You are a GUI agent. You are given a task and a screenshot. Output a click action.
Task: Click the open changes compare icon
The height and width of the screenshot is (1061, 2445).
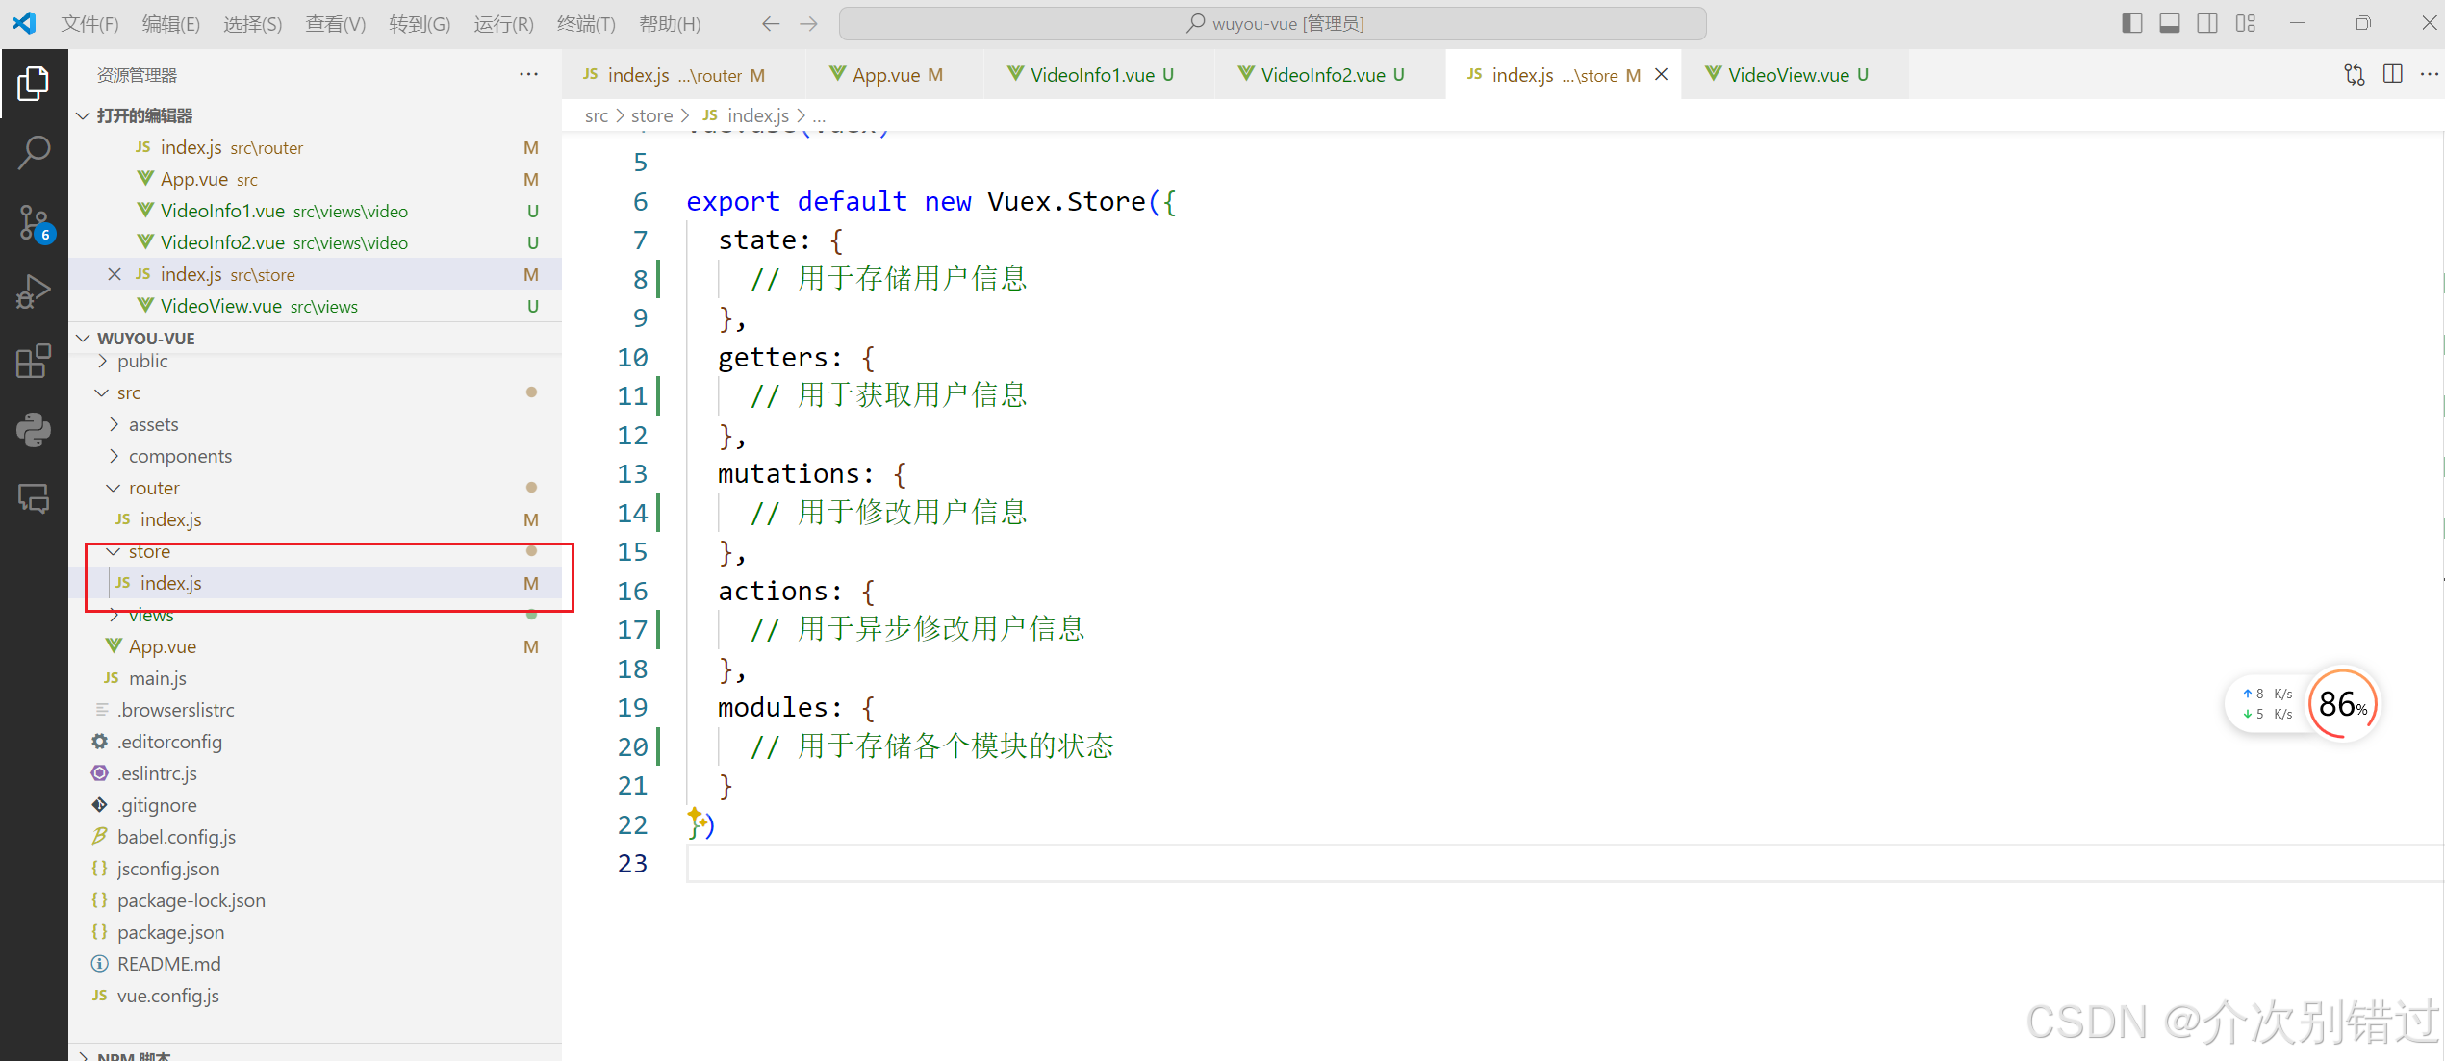[x=2354, y=74]
